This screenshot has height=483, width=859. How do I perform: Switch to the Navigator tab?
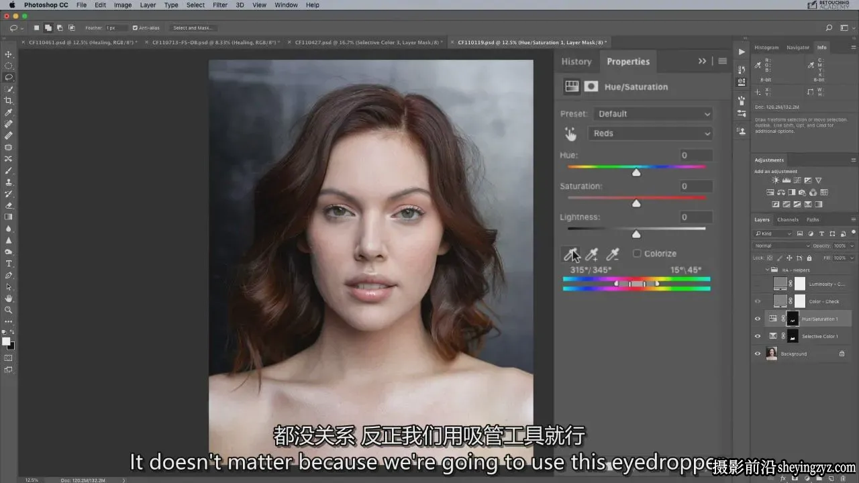coord(798,48)
